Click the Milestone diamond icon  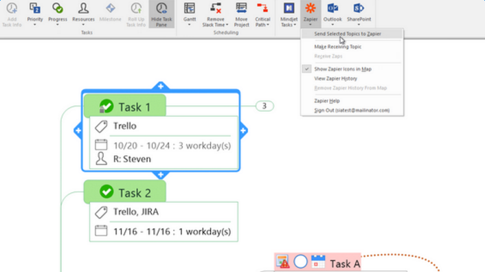click(111, 8)
